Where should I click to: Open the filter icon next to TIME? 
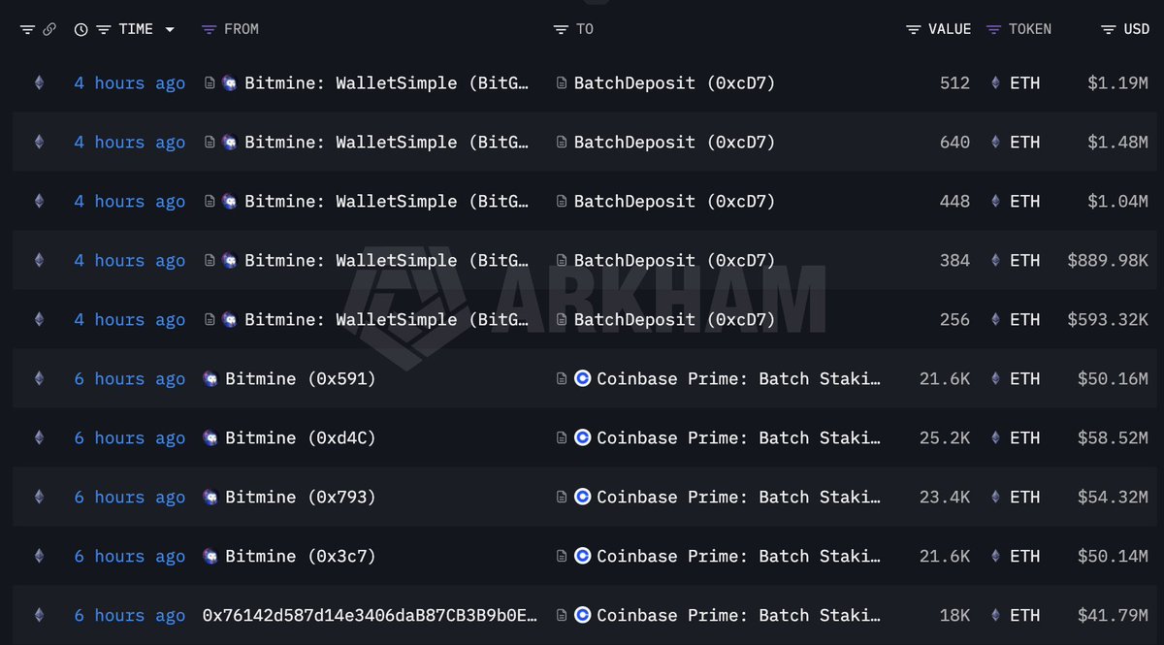click(x=103, y=30)
